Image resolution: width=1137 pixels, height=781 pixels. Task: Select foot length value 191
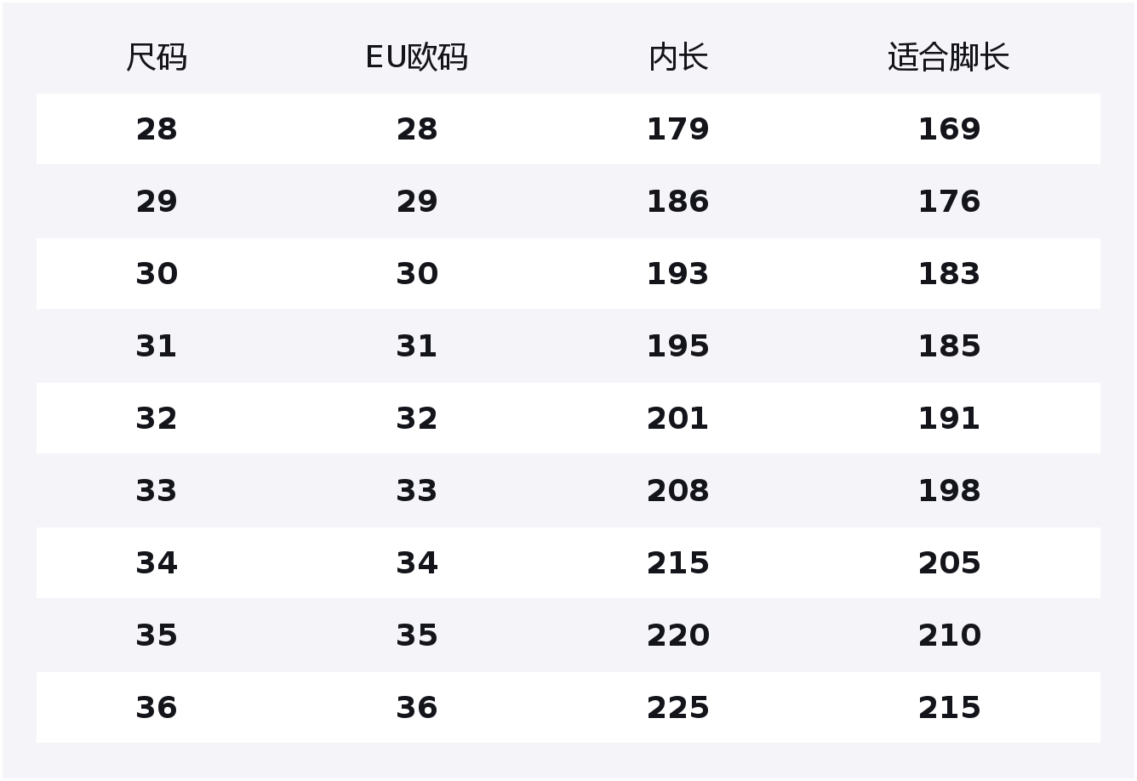tap(949, 419)
